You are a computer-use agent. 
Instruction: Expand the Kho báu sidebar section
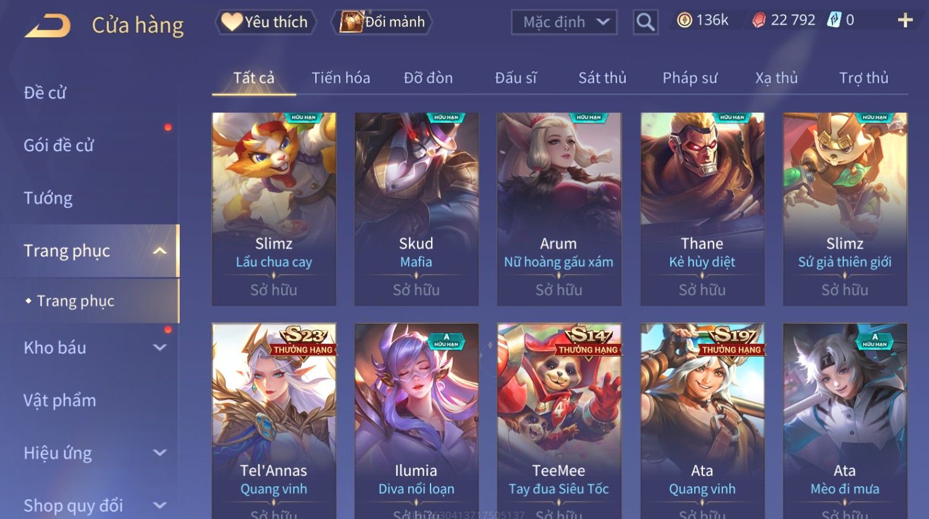[x=159, y=347]
